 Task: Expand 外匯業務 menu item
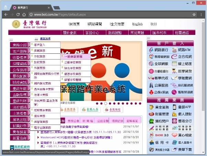pyautogui.click(x=45, y=68)
